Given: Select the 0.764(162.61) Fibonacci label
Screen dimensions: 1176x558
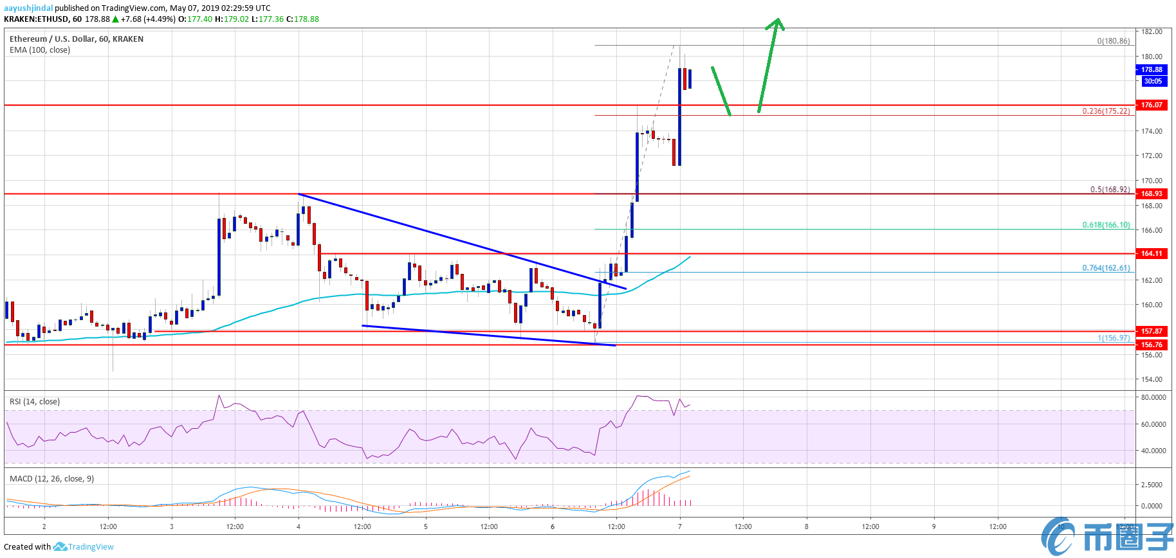Looking at the screenshot, I should tap(1106, 267).
